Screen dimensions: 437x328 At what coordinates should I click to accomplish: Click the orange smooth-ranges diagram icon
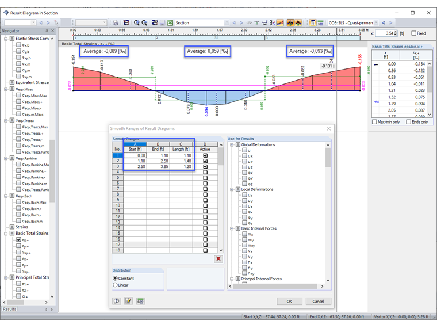[x=280, y=23]
